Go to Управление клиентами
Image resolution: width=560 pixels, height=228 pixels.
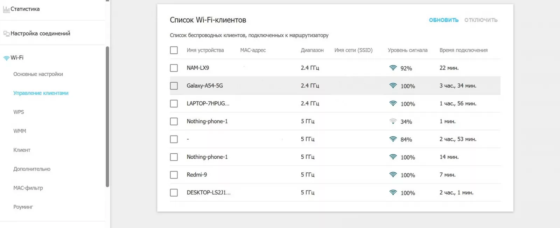(41, 93)
